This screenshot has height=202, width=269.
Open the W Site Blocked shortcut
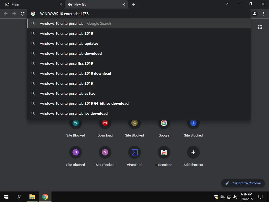click(x=75, y=128)
